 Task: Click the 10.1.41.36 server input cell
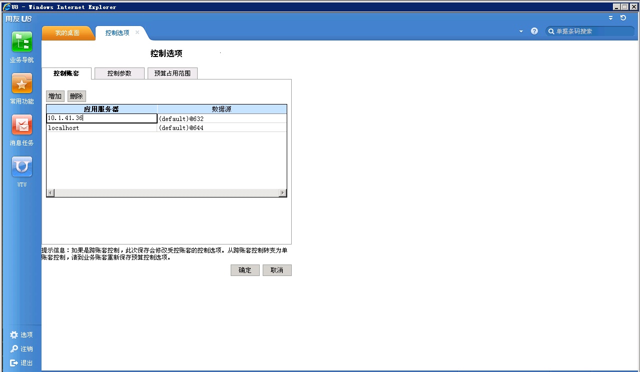102,118
